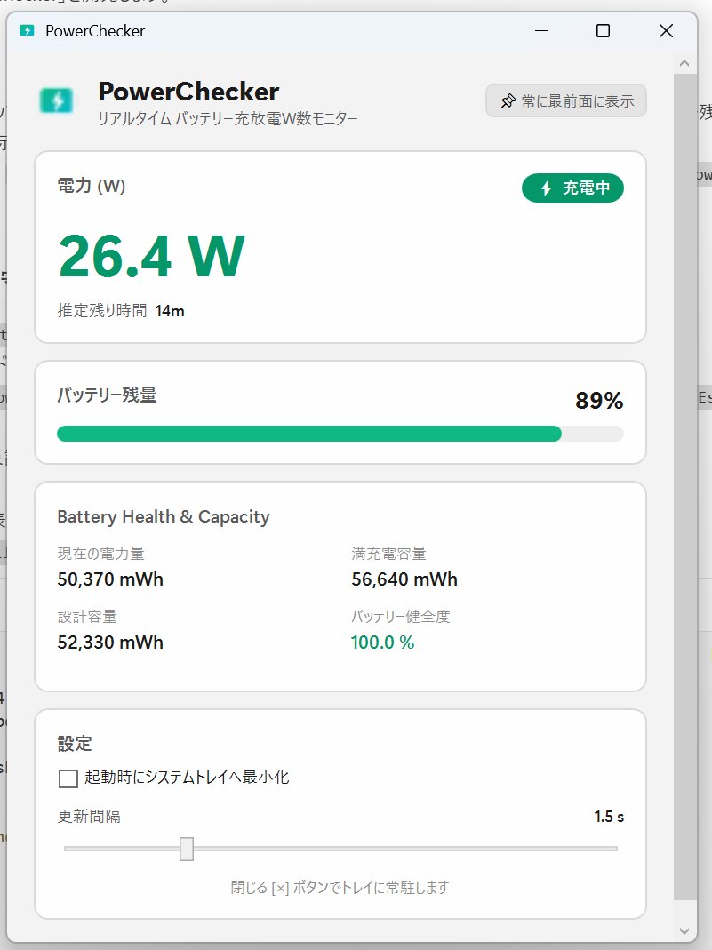Click the 推定残り時間 14m value
This screenshot has height=950, width=712.
click(170, 311)
